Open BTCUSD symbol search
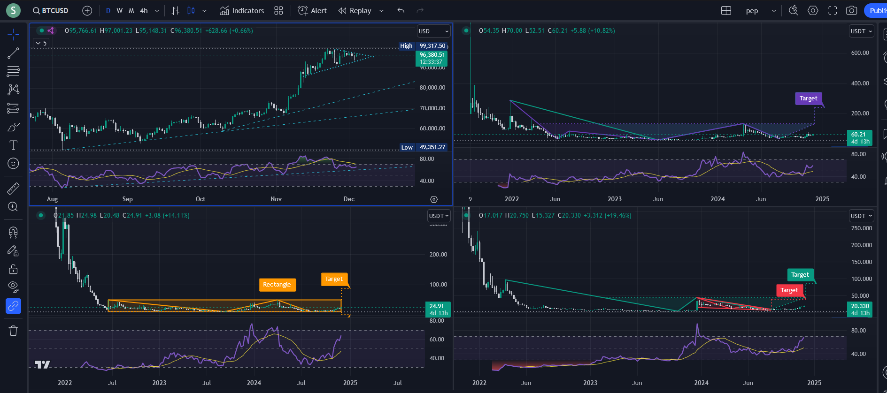This screenshot has height=393, width=887. click(51, 10)
